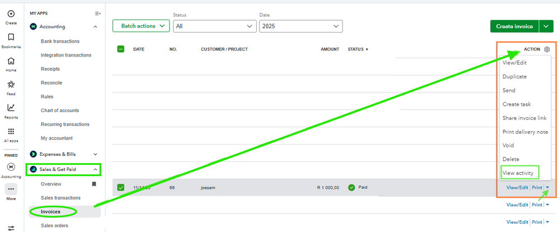Screen dimensions: 560x232
Task: Open the action dropdown arrow for invoice 66
Action: point(548,187)
